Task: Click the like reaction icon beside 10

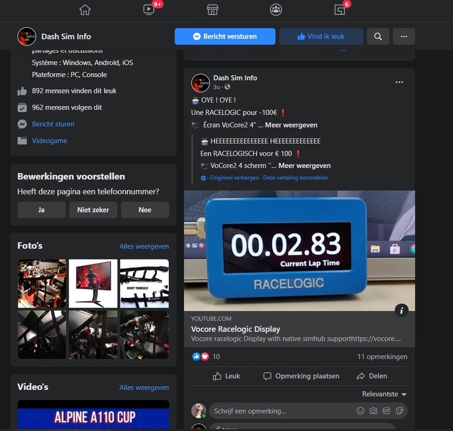Action: coord(196,357)
